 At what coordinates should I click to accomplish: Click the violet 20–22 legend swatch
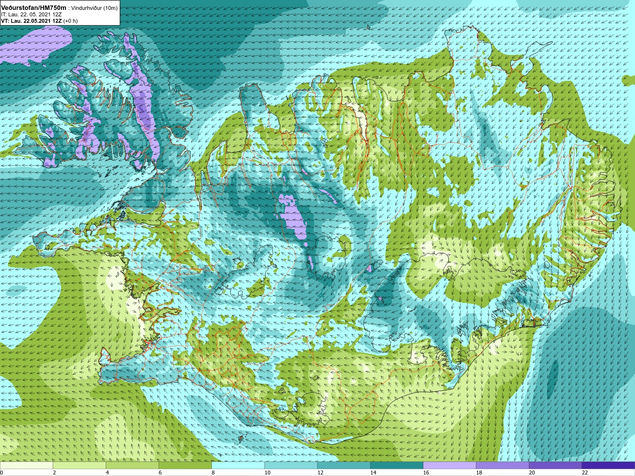click(555, 466)
